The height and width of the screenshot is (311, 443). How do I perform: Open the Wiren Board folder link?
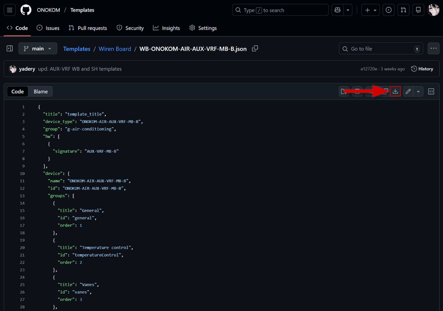[x=115, y=49]
